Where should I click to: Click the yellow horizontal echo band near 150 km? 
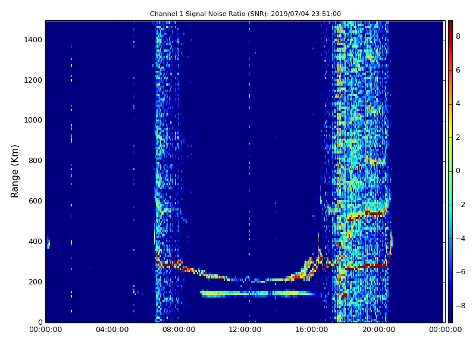[258, 293]
